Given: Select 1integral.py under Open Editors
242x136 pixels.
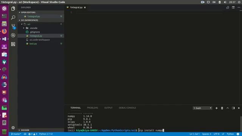Looking at the screenshot, I should coord(34,16).
